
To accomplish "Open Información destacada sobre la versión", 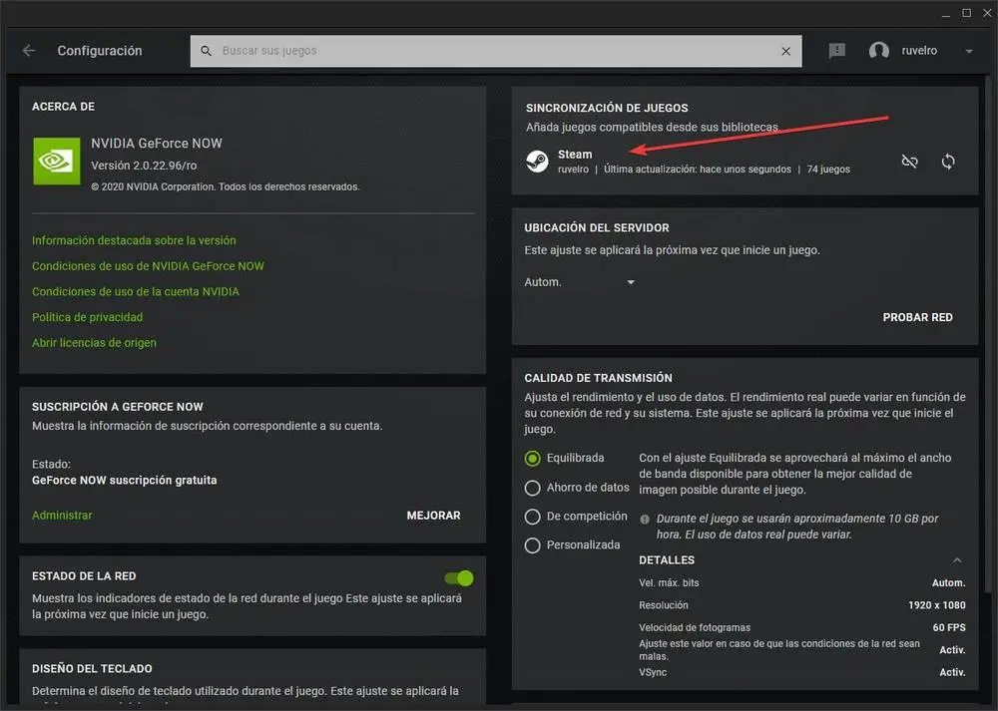I will pos(134,240).
